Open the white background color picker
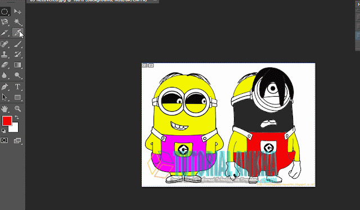Viewport: 360px width, 210px height. tap(15, 129)
